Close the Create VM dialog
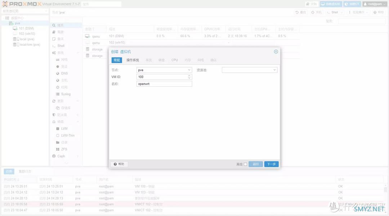This screenshot has height=216, width=389. [276, 51]
